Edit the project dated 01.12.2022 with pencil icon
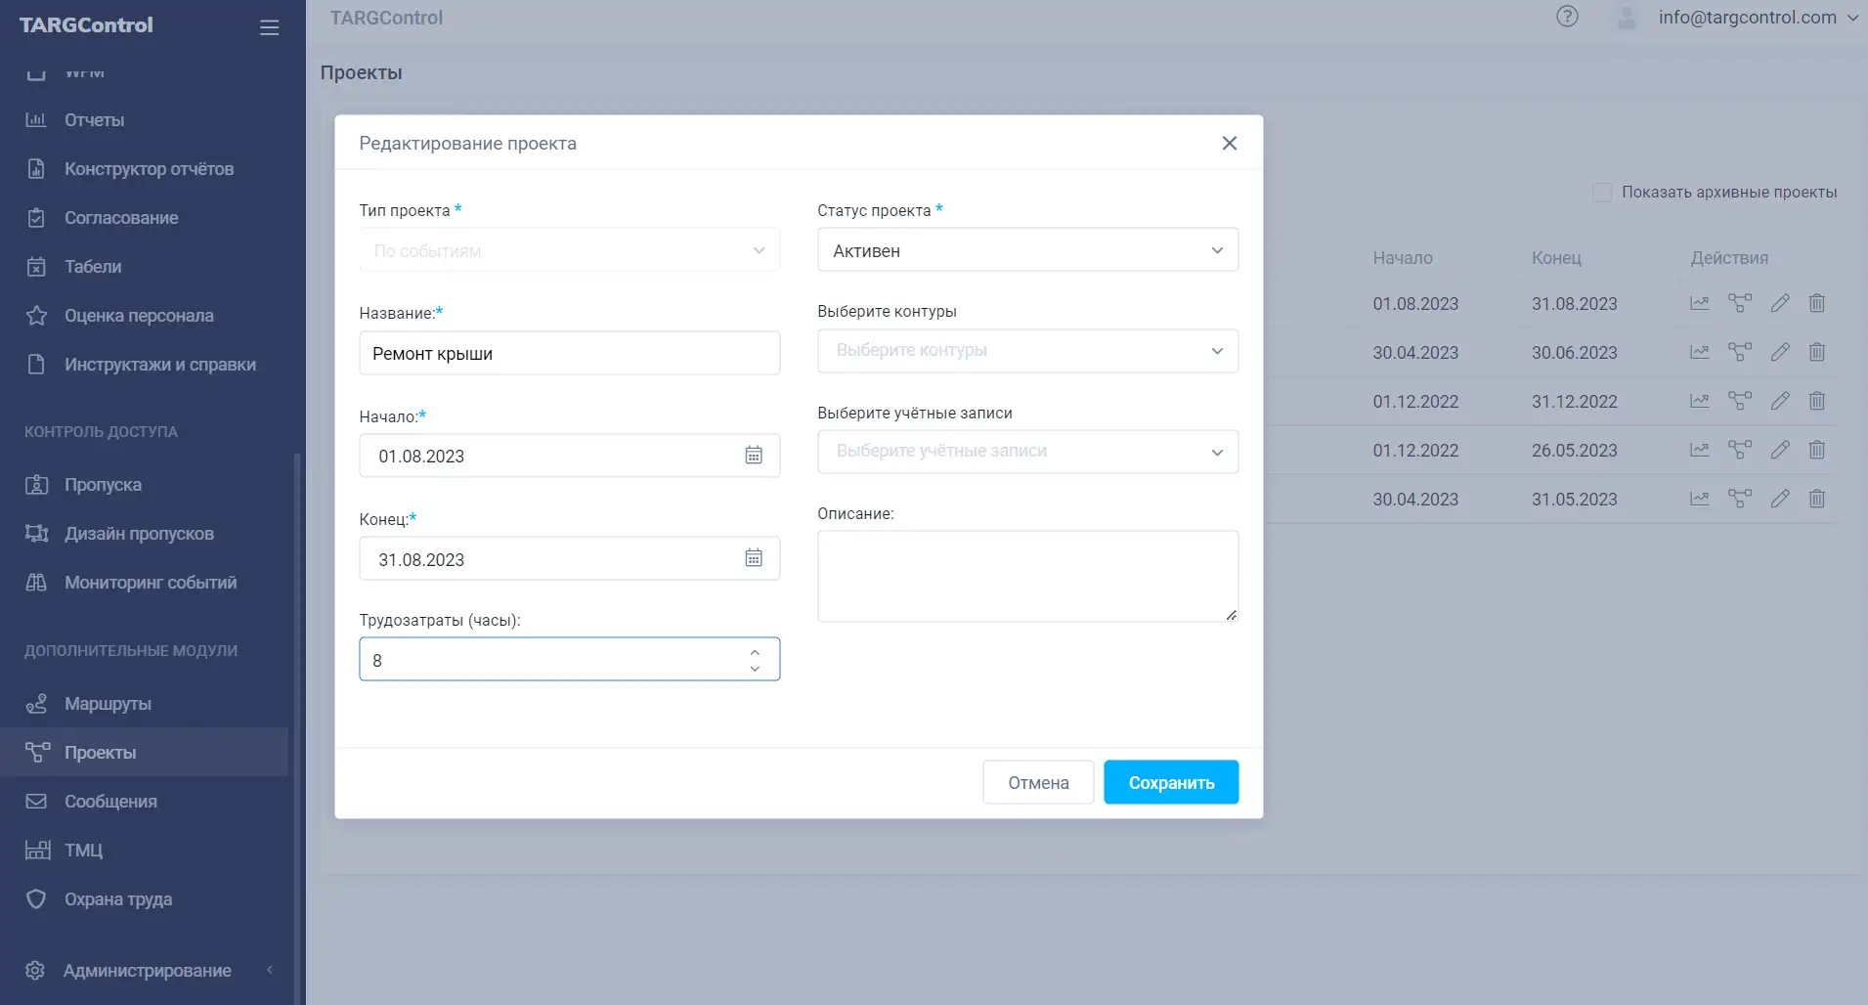Viewport: 1868px width, 1005px height. tap(1779, 401)
